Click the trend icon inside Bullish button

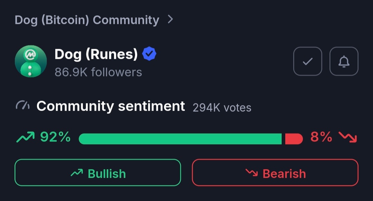[x=77, y=173]
